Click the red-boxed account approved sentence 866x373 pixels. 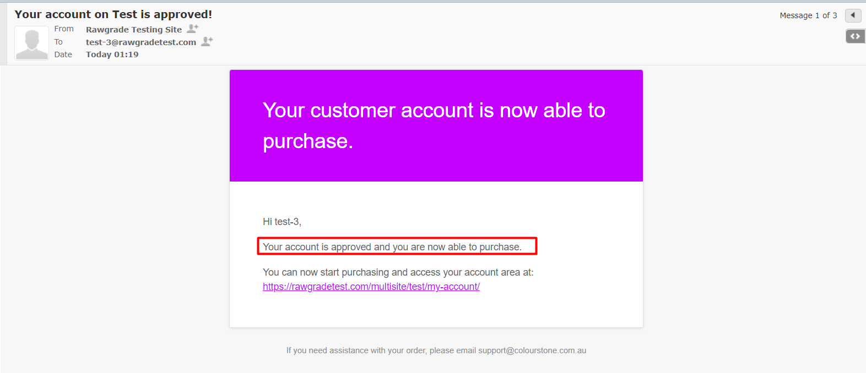[397, 246]
